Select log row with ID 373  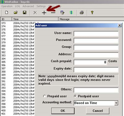pos(18,23)
